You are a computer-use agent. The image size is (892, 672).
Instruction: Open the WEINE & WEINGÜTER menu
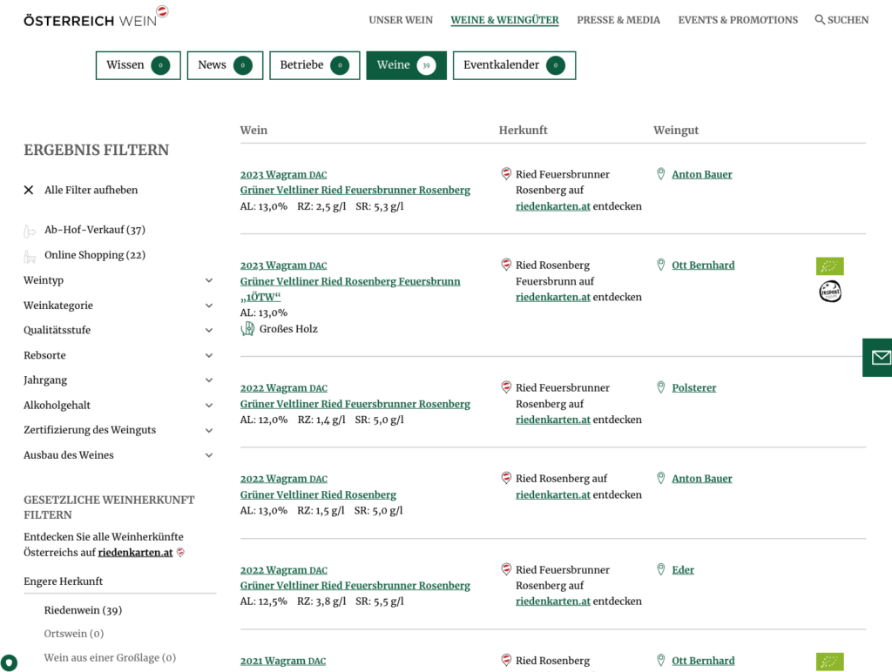point(504,20)
